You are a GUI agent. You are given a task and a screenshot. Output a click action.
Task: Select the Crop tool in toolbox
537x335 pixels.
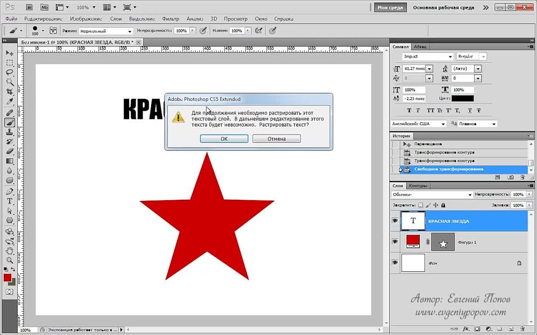coord(9,92)
